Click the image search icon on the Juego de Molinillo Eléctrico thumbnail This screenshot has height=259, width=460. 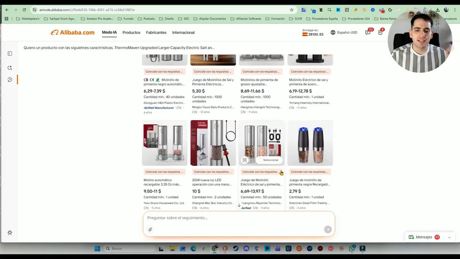[244, 160]
